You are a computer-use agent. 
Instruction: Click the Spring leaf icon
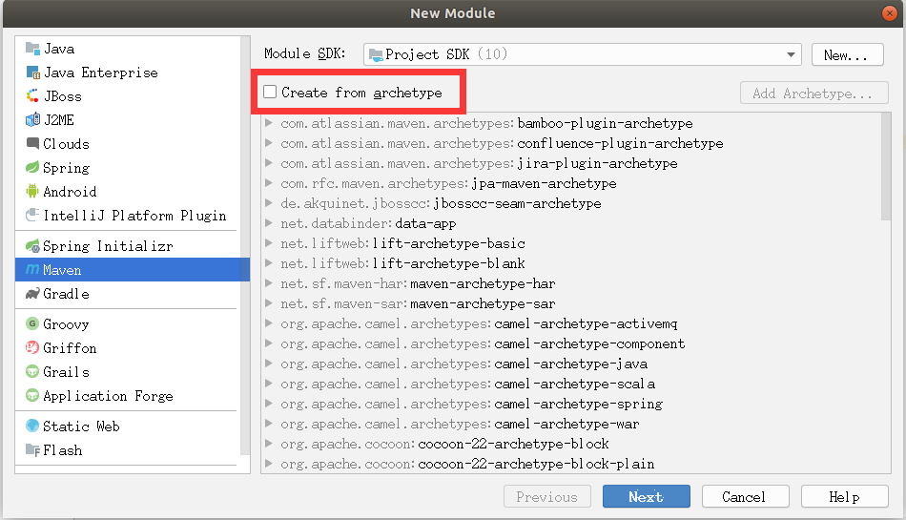point(33,168)
